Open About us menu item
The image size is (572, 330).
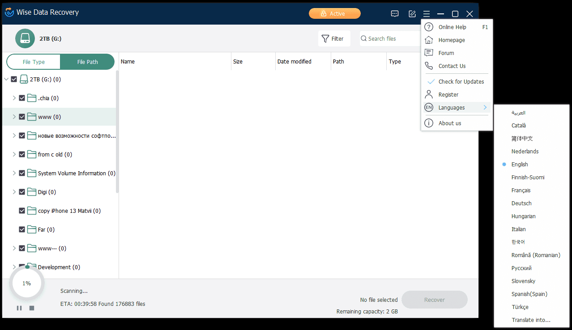pos(457,123)
